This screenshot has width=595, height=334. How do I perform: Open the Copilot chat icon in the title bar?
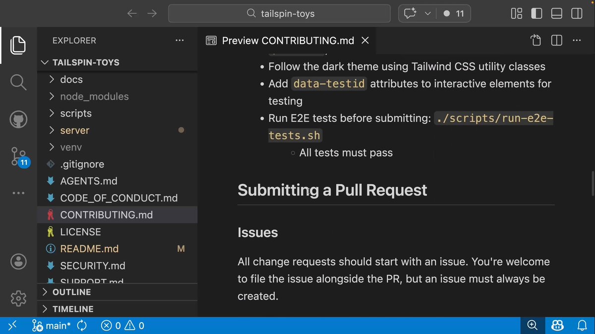[x=410, y=14]
